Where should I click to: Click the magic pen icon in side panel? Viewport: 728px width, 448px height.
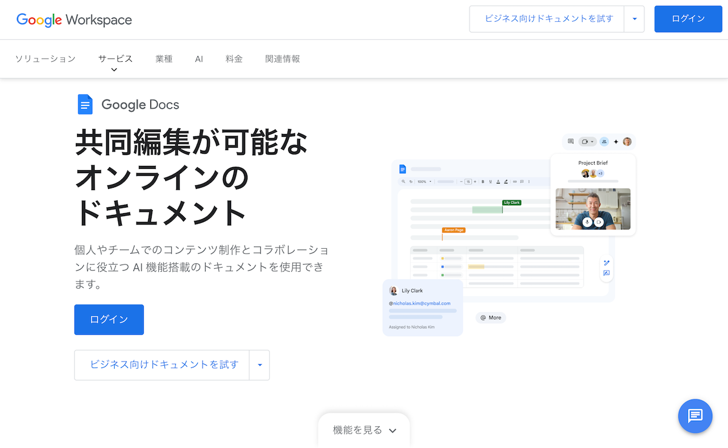coord(606,263)
